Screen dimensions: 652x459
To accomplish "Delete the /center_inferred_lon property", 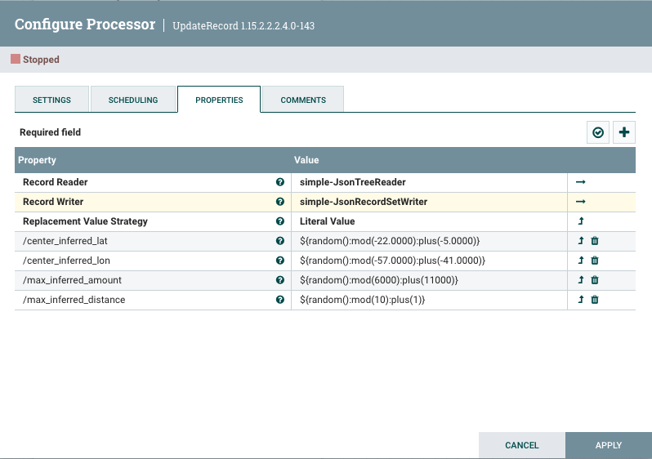I will 595,261.
